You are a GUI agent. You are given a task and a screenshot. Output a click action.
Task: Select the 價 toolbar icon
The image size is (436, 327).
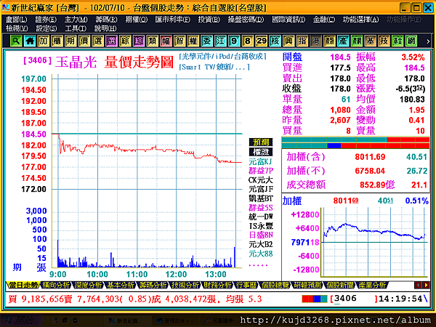(84, 41)
